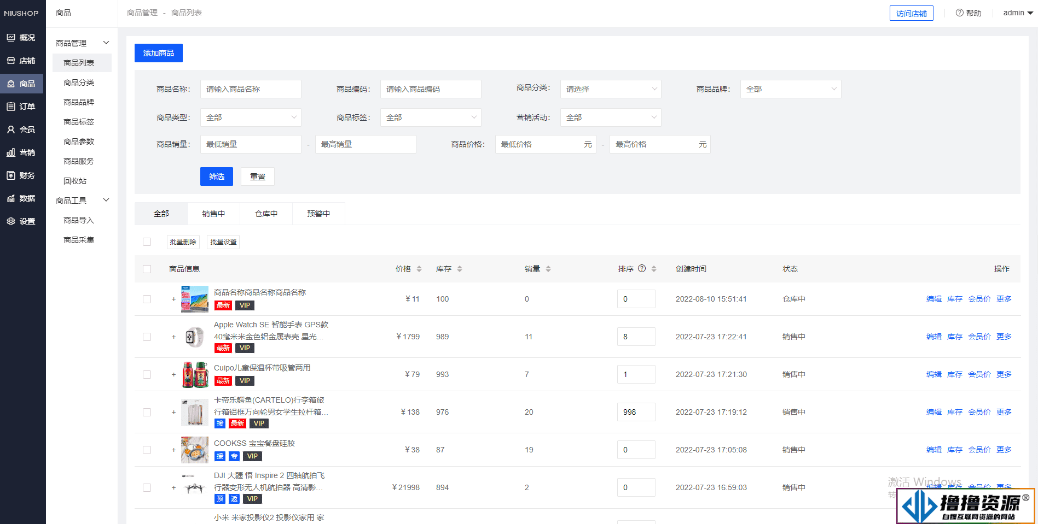Open the 商品标签 dropdown
This screenshot has width=1038, height=524.
coord(431,117)
